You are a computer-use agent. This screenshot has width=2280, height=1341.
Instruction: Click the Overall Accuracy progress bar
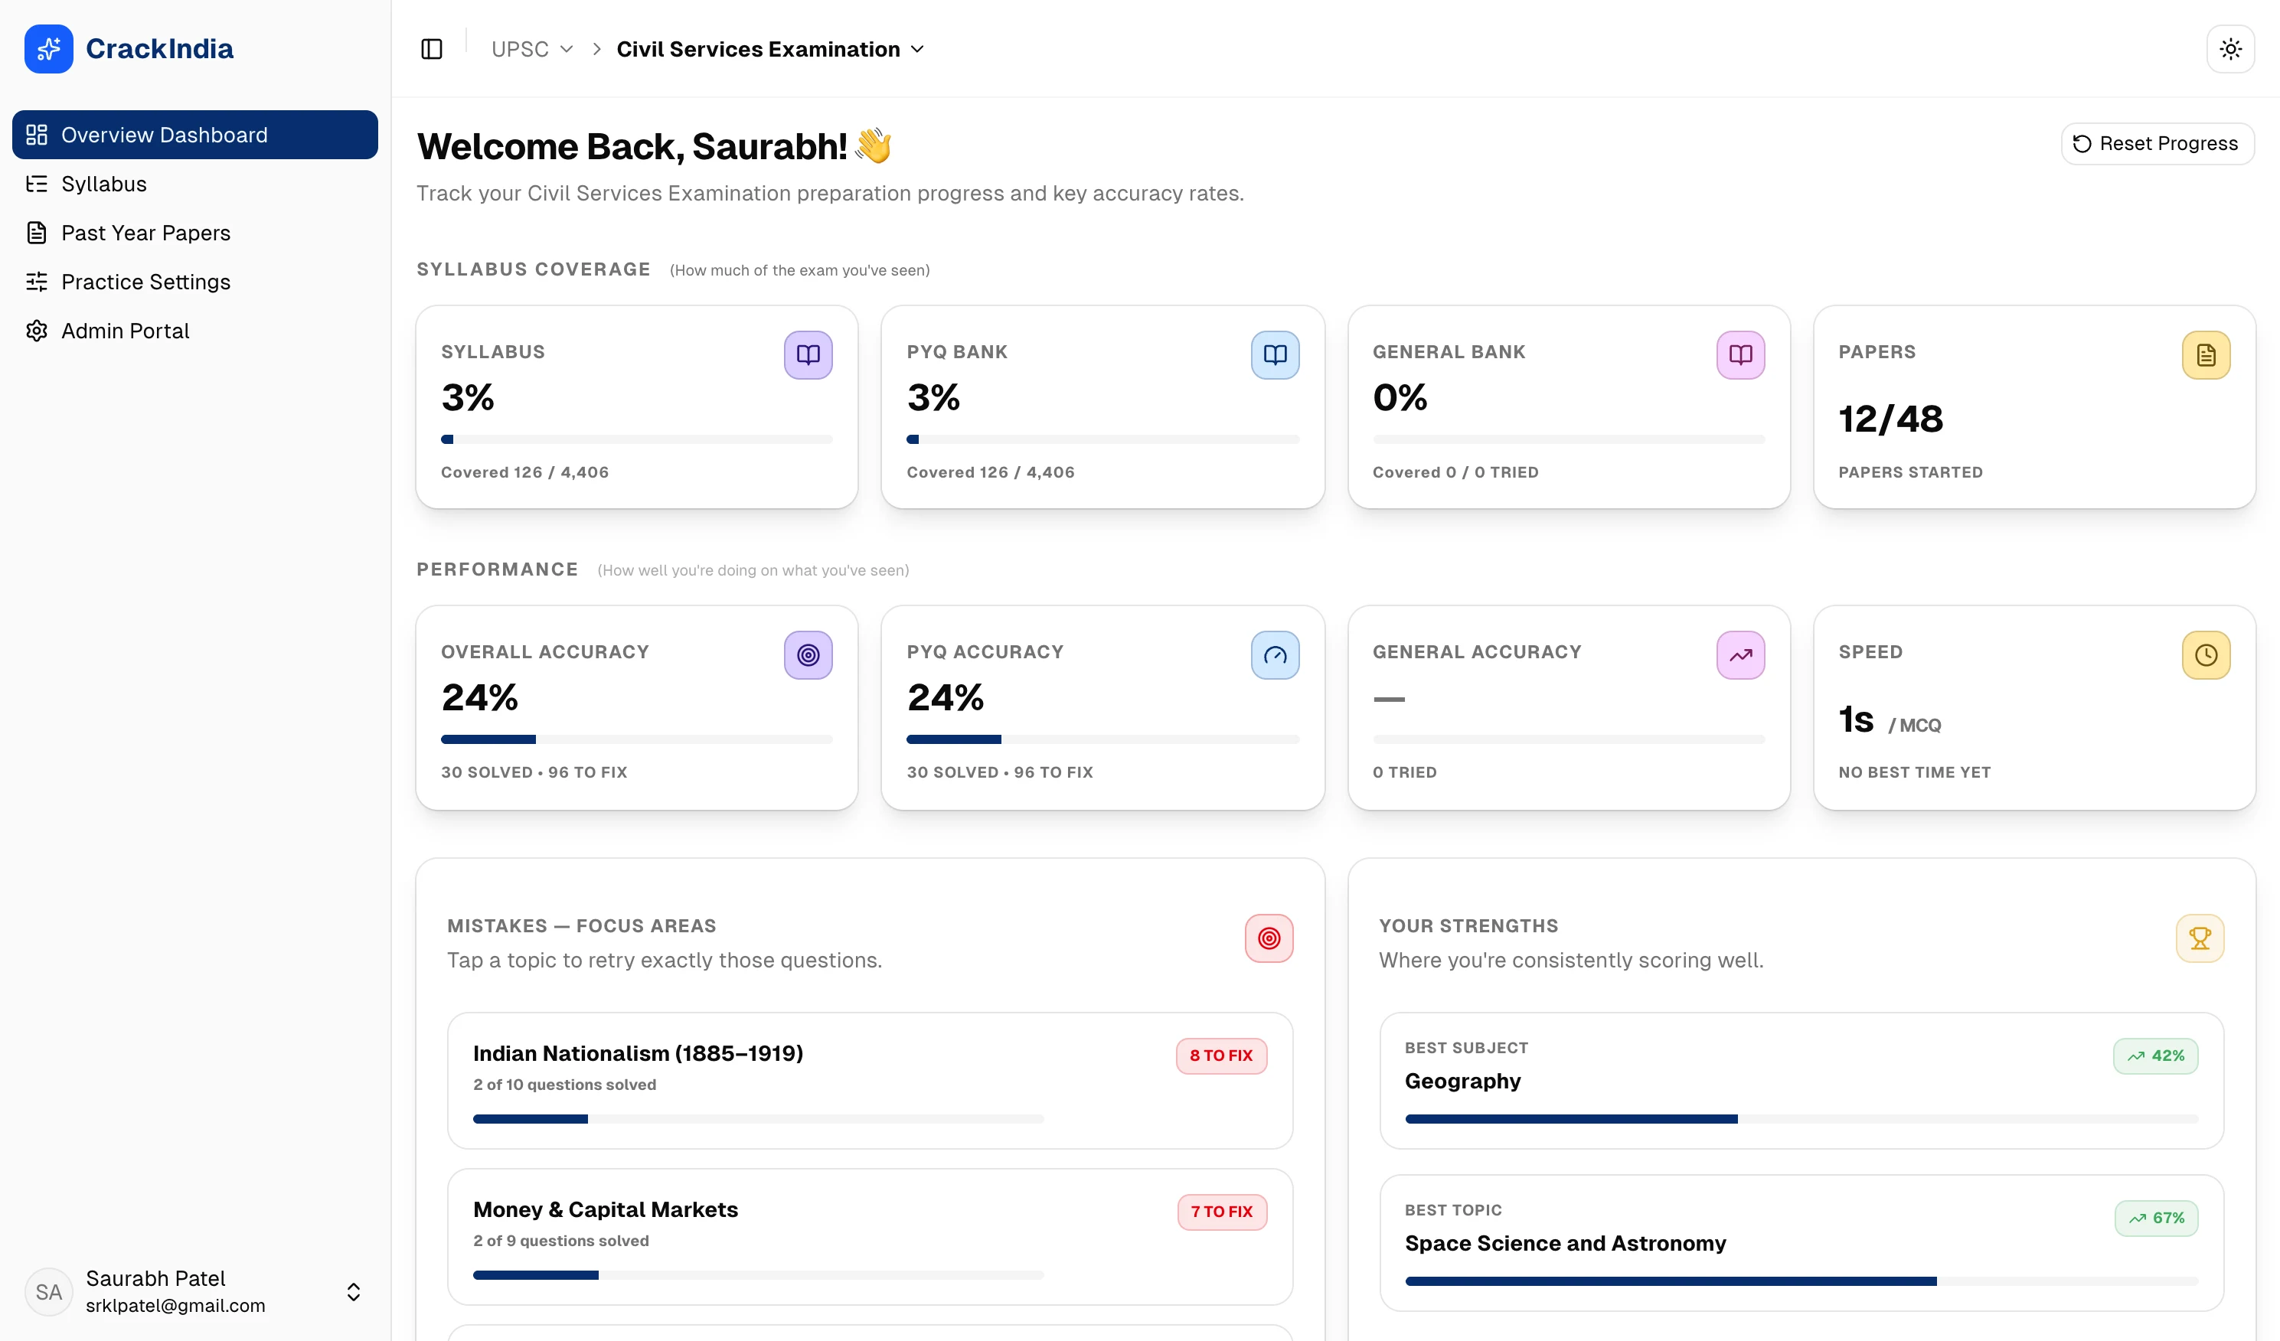tap(637, 739)
